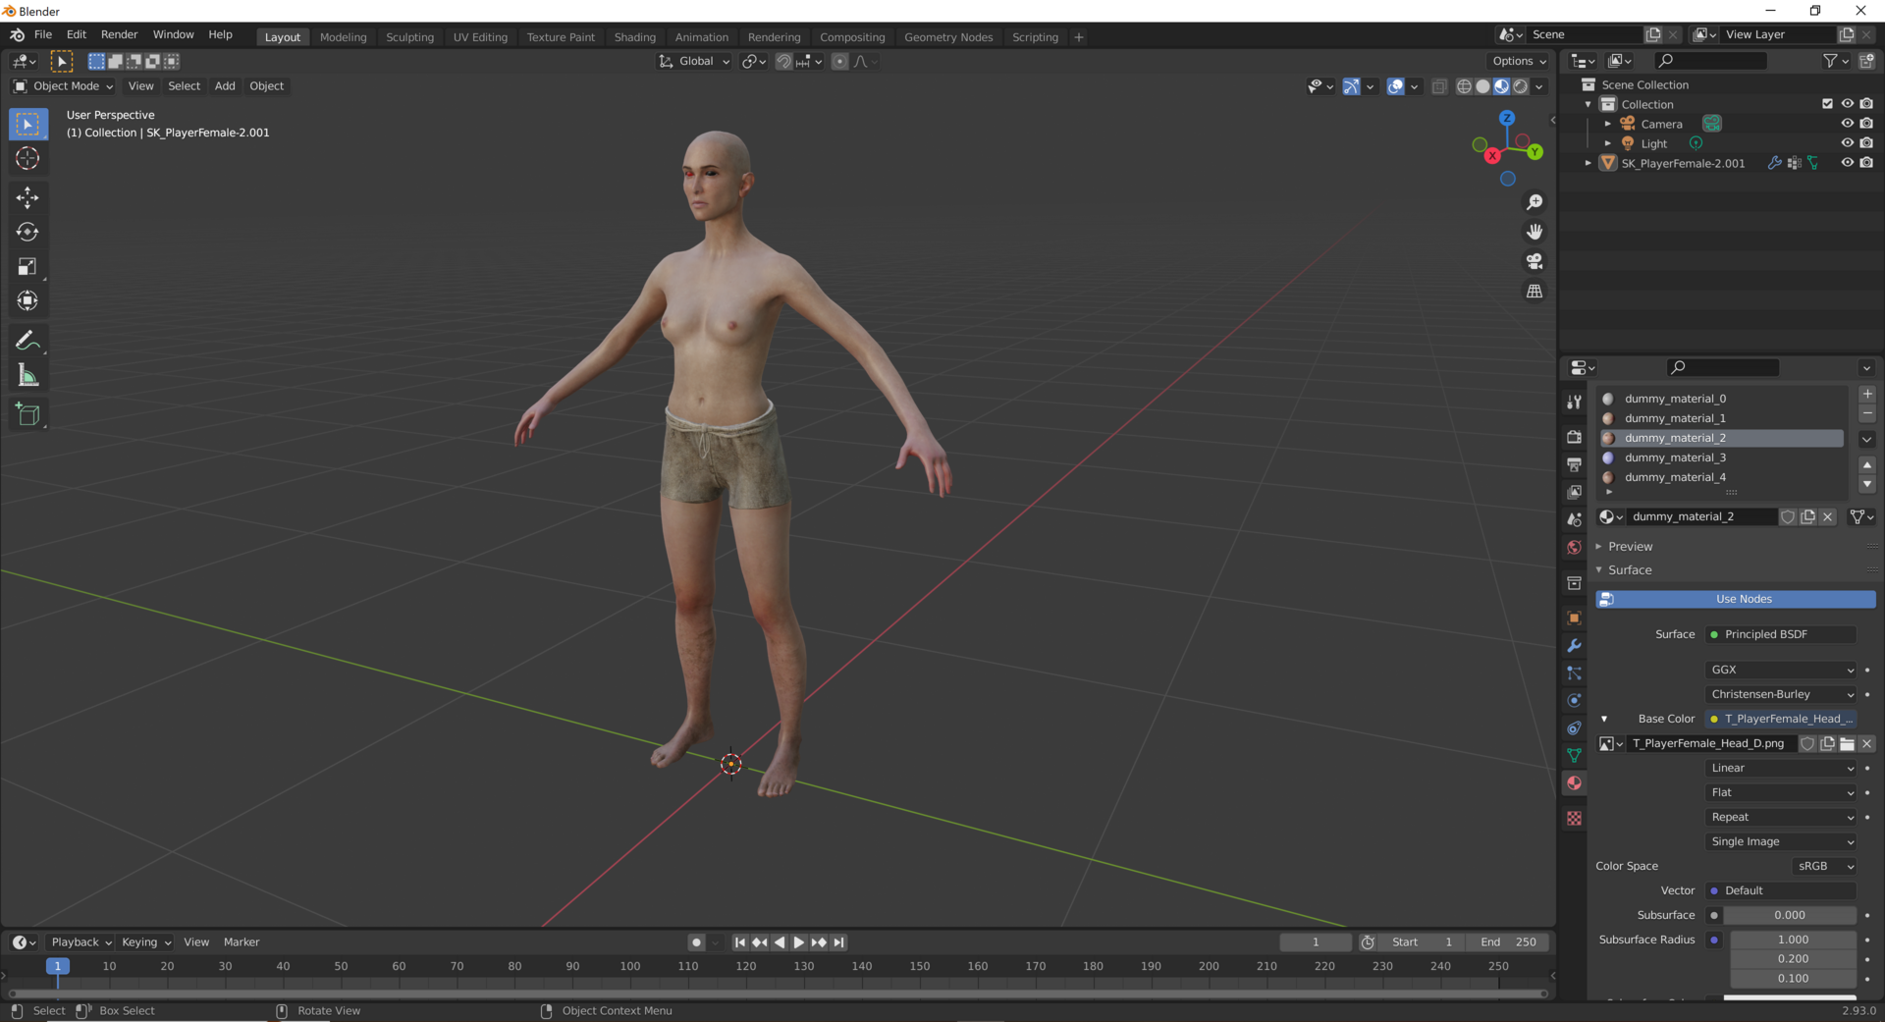Open Object properties tab
The image size is (1885, 1022).
(x=1574, y=618)
